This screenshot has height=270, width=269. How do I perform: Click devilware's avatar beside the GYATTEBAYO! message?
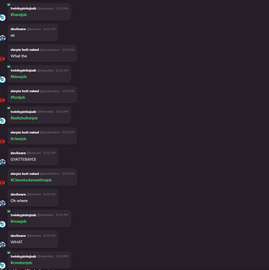point(2,162)
